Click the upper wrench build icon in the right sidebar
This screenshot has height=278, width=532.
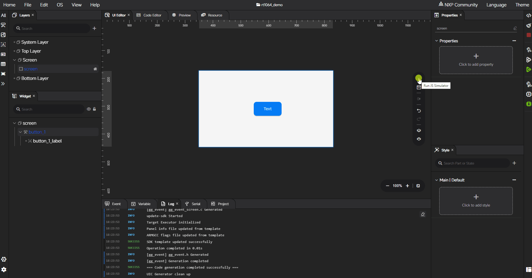click(x=528, y=50)
